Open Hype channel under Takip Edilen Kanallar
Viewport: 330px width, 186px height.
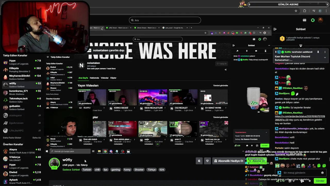point(22,62)
